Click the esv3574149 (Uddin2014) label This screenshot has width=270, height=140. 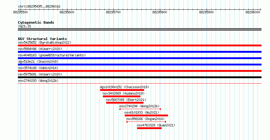tap(38, 68)
